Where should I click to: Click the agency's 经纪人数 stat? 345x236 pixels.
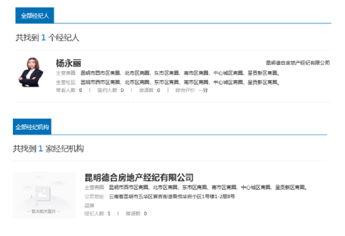(97, 214)
